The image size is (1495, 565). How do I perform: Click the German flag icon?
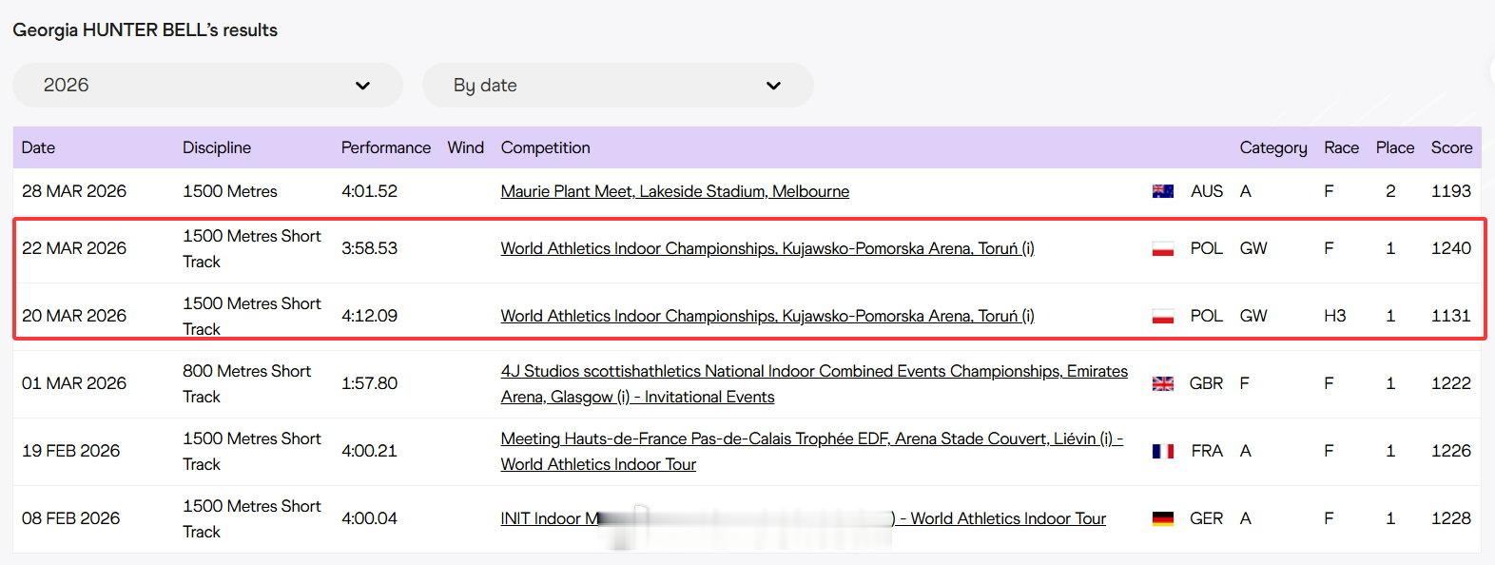(x=1162, y=518)
